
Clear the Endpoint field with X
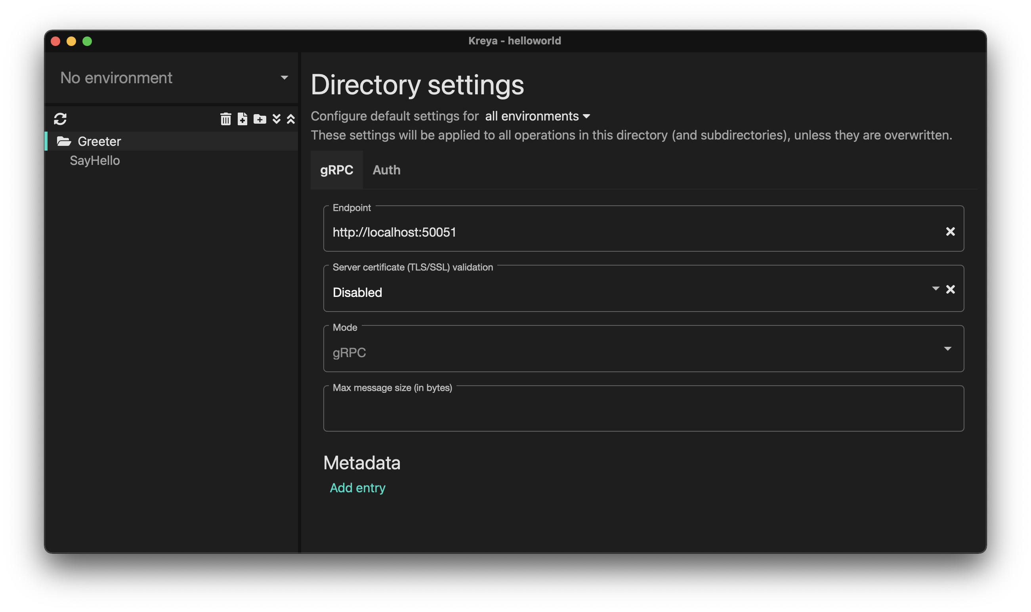point(950,232)
